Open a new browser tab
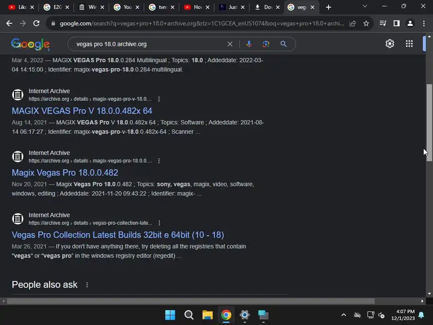 click(328, 8)
